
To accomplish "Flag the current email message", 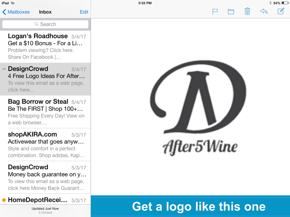I will 215,12.
